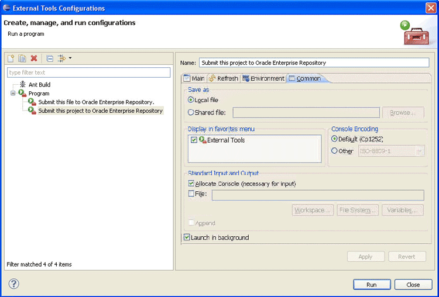Enable the File output checkbox
Image resolution: width=439 pixels, height=297 pixels.
pos(191,194)
